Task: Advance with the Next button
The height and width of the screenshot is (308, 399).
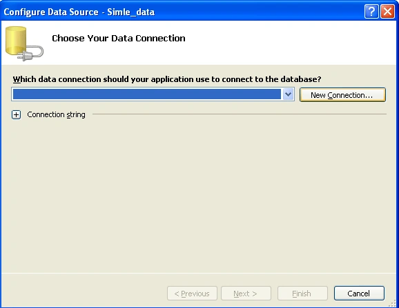Action: pyautogui.click(x=246, y=294)
